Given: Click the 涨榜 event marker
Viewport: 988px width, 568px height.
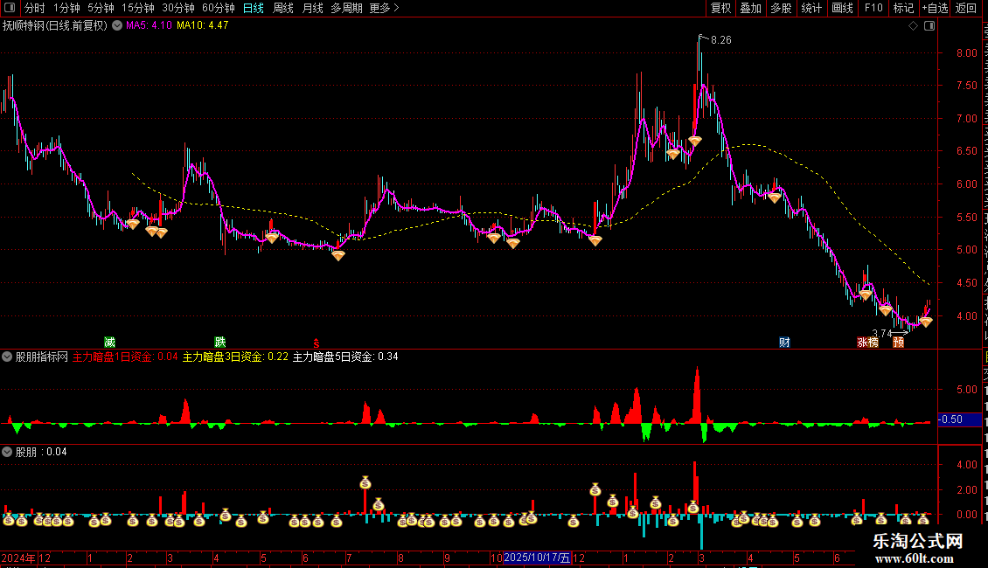Looking at the screenshot, I should point(867,342).
